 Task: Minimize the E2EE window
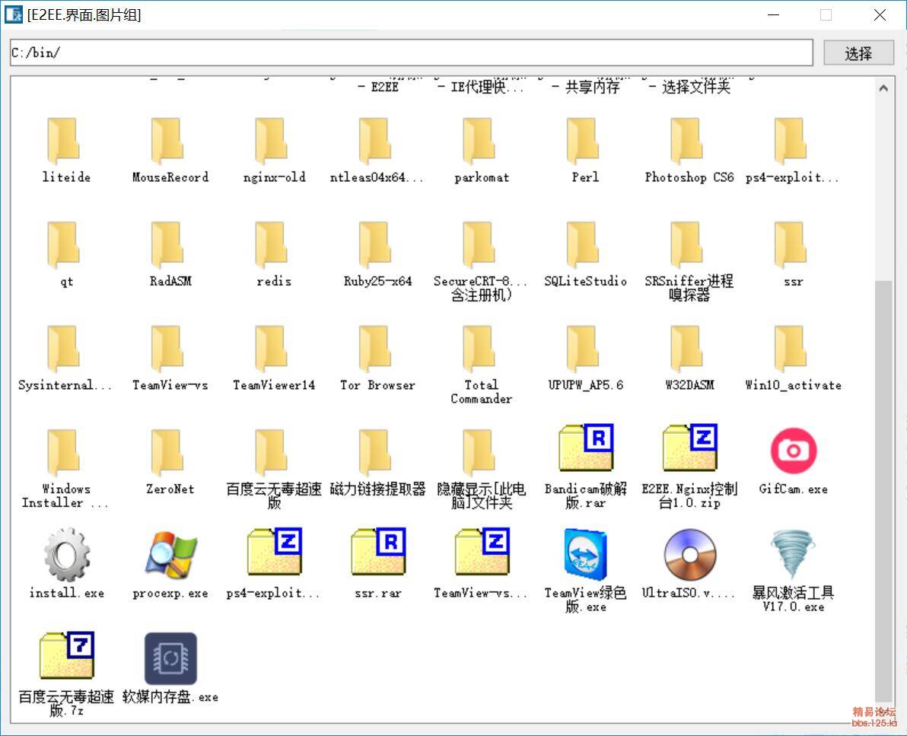click(773, 14)
